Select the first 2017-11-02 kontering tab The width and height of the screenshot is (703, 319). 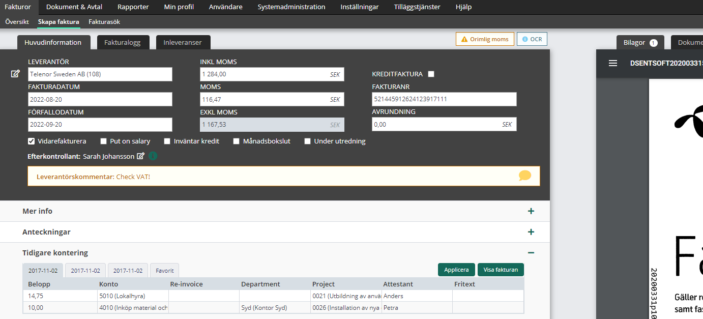pos(43,271)
